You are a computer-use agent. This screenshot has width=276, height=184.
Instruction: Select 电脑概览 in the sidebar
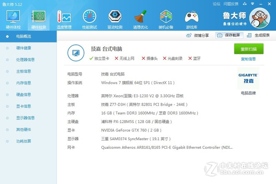coord(28,37)
